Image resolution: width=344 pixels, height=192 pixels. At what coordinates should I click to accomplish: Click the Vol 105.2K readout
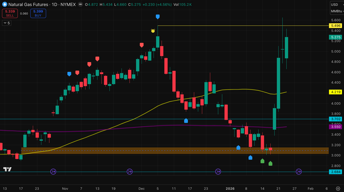tap(183, 5)
